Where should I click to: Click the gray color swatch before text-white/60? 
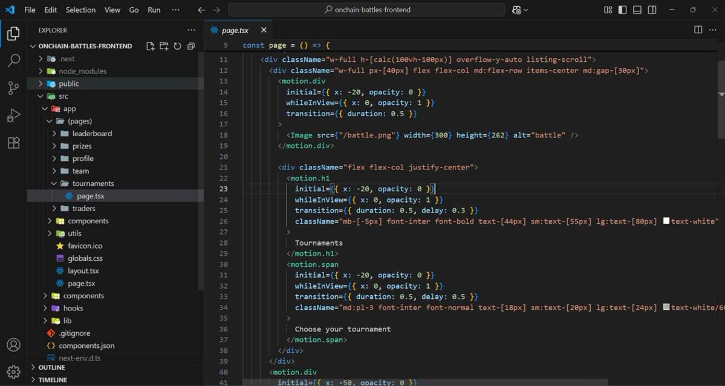(x=666, y=307)
